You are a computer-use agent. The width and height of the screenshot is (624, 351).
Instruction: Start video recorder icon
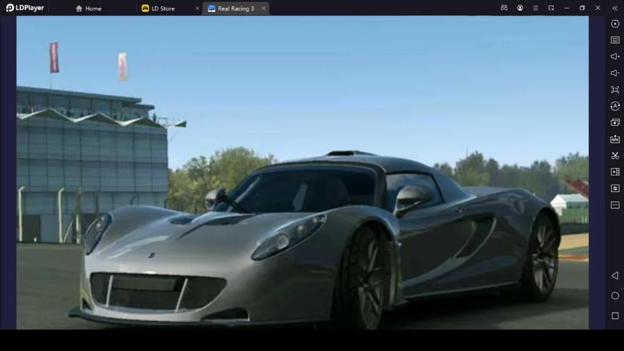[x=615, y=172]
